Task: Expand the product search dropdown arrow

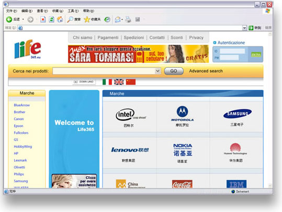Action: point(157,71)
